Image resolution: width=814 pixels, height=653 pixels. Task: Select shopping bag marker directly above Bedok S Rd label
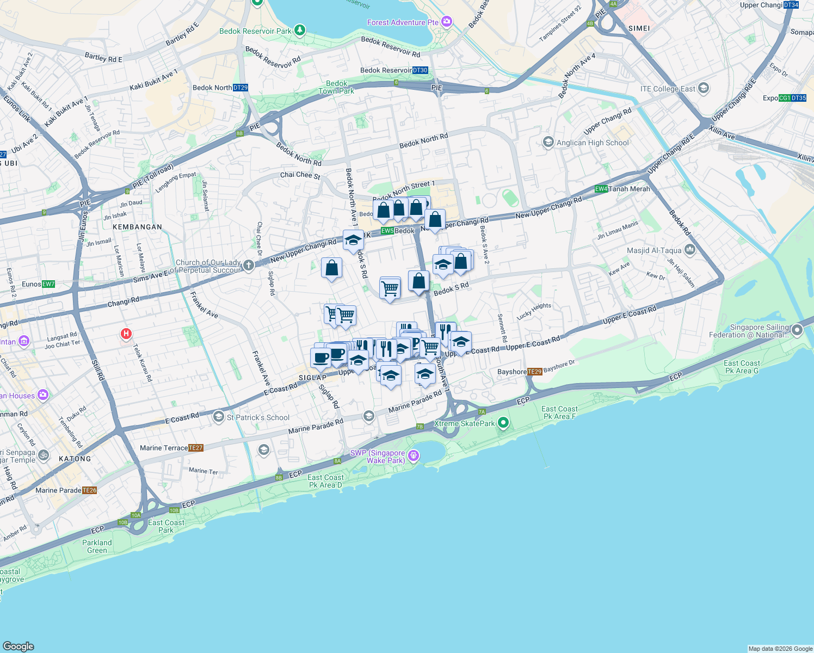(418, 281)
